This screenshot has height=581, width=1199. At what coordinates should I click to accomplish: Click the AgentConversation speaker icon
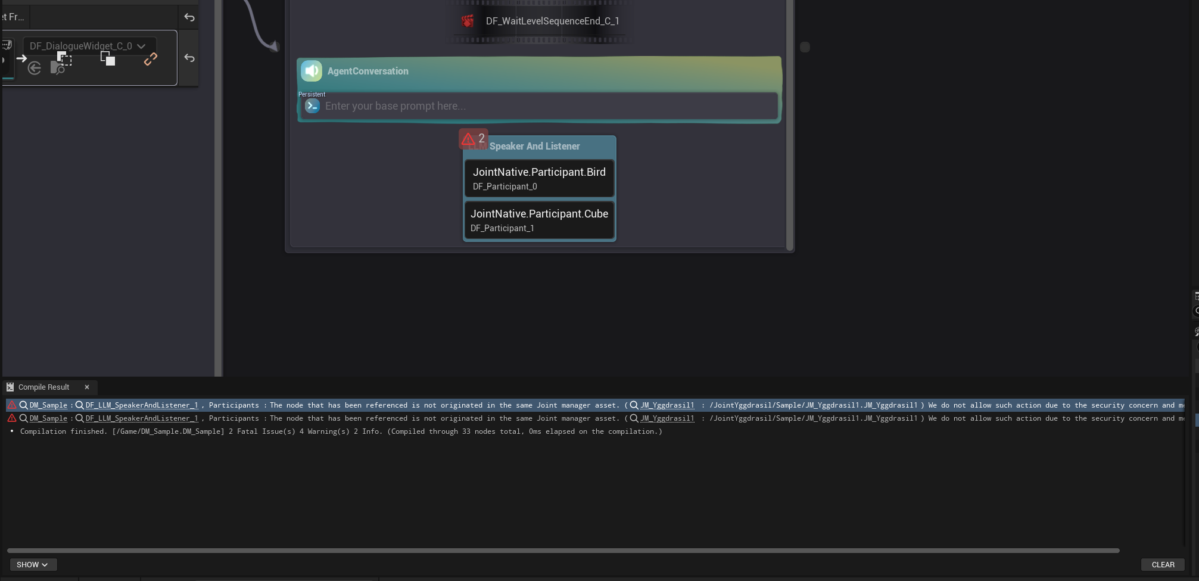click(x=311, y=71)
